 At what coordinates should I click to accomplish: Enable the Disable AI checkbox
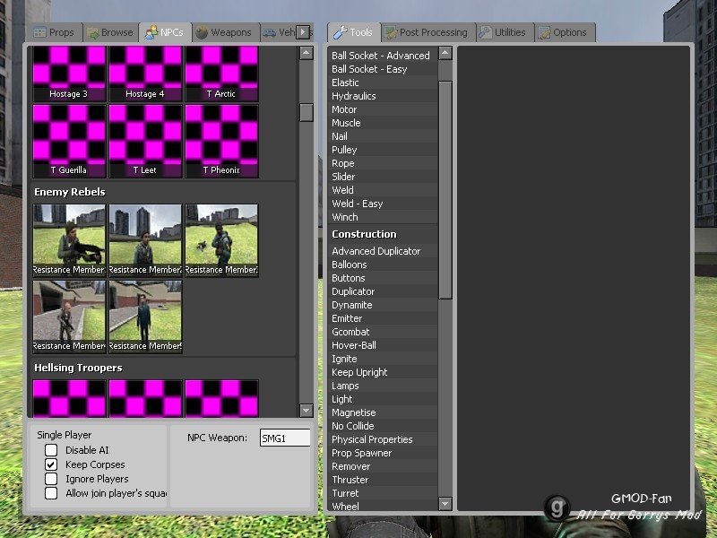click(x=51, y=450)
